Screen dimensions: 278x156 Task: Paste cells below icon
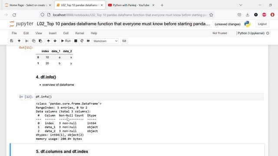(40, 41)
